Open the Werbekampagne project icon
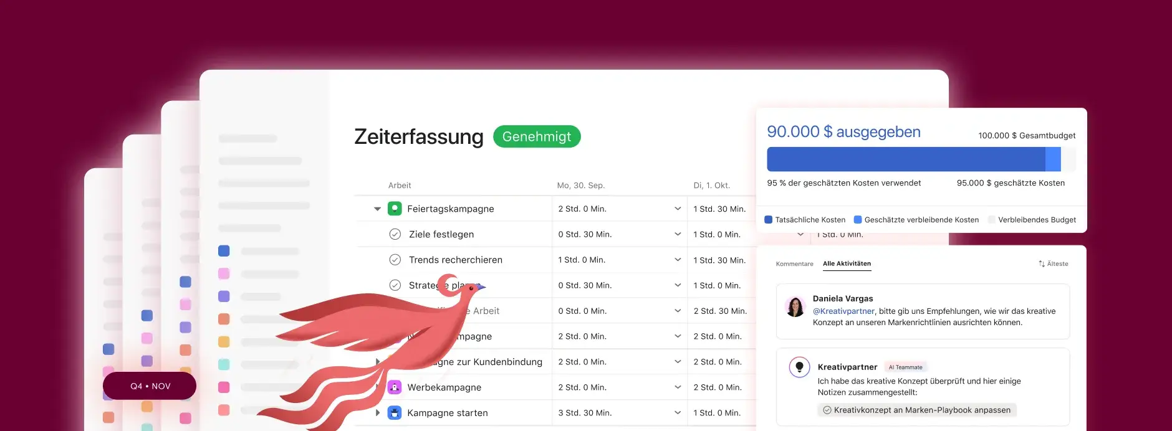 click(395, 387)
